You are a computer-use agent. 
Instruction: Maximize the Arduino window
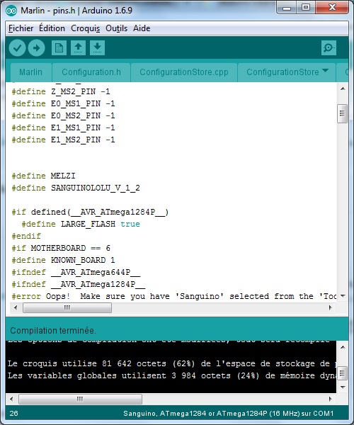pos(306,8)
